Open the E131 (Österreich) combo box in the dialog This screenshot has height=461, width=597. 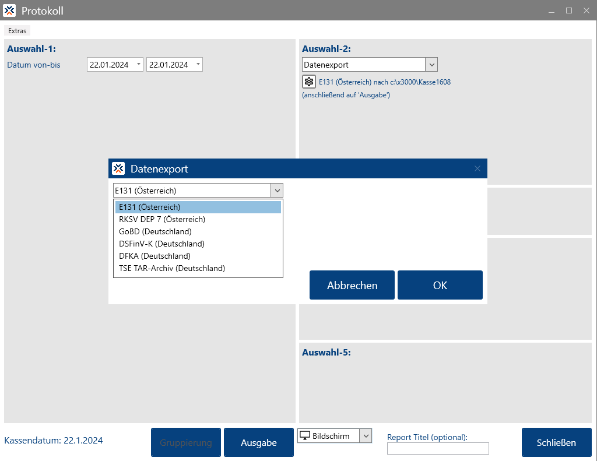click(277, 190)
